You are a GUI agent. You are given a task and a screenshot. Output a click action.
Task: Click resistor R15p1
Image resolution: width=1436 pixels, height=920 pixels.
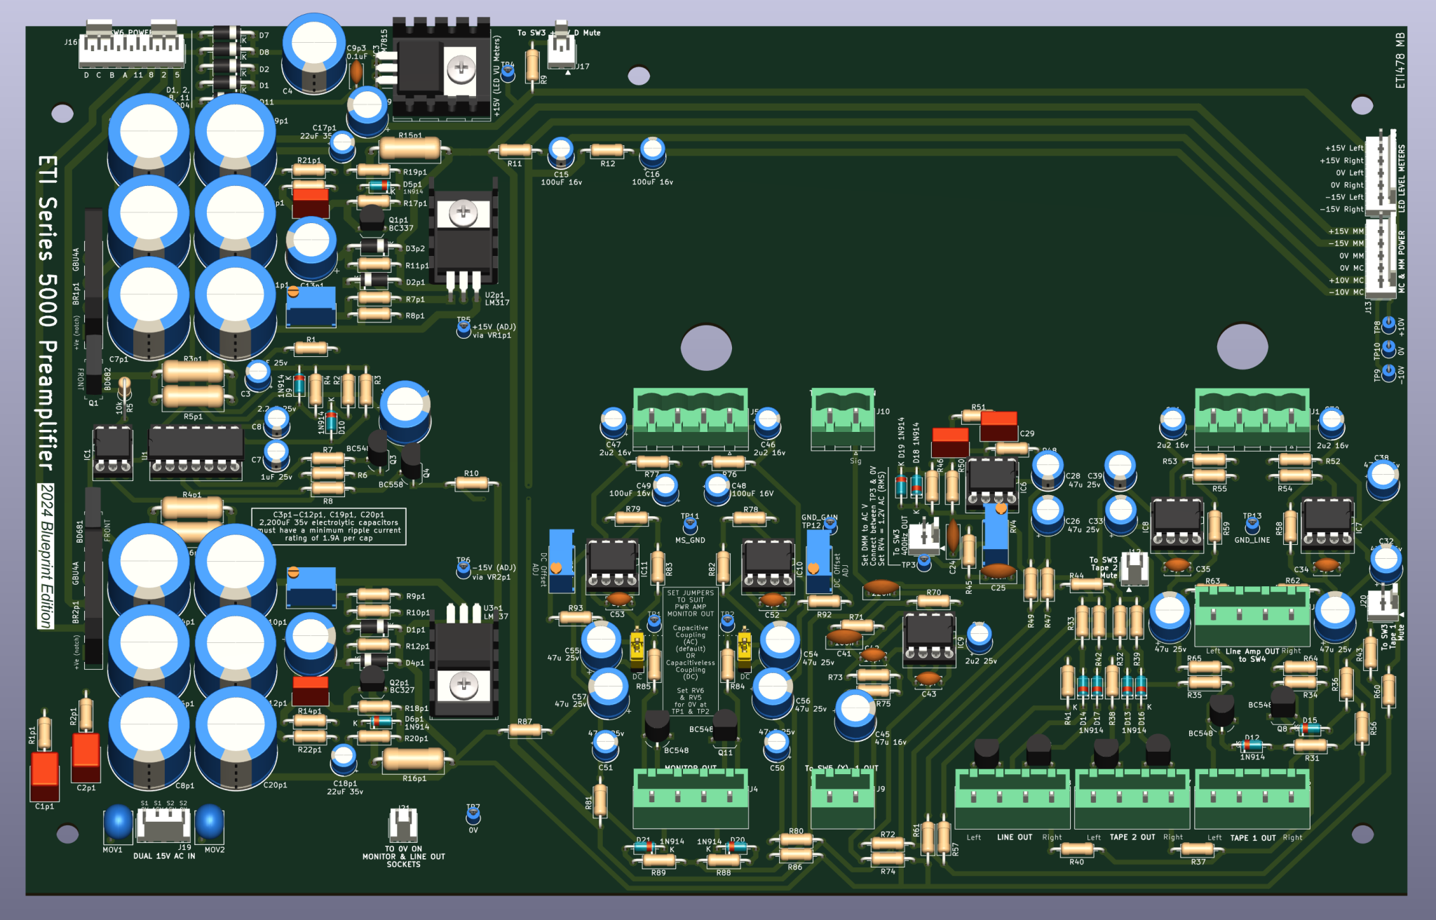(x=409, y=149)
